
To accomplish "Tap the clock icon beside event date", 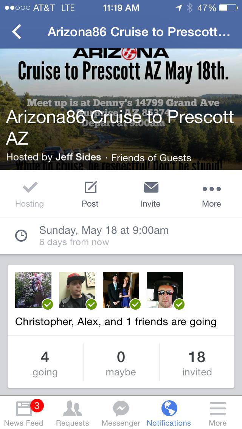I will (21, 236).
